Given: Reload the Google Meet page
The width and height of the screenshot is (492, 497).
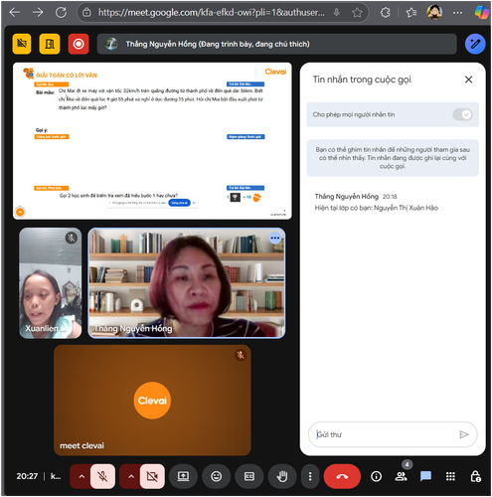Looking at the screenshot, I should pos(61,13).
